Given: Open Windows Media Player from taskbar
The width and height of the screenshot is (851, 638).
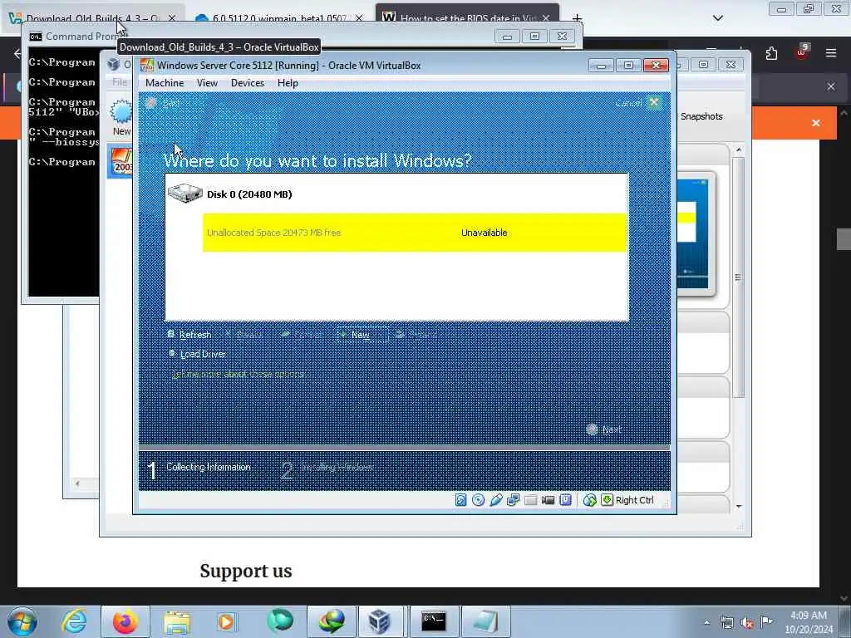Looking at the screenshot, I should click(x=226, y=621).
